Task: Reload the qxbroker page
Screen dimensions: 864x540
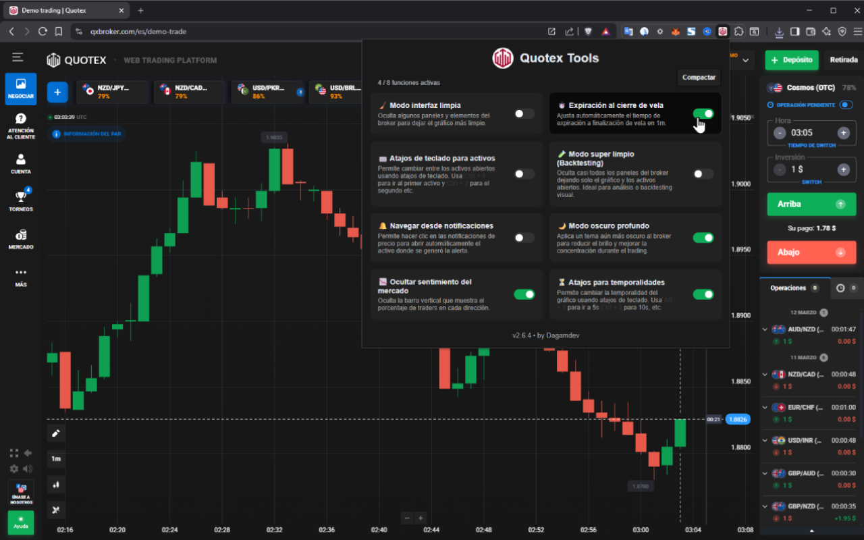Action: pos(43,31)
